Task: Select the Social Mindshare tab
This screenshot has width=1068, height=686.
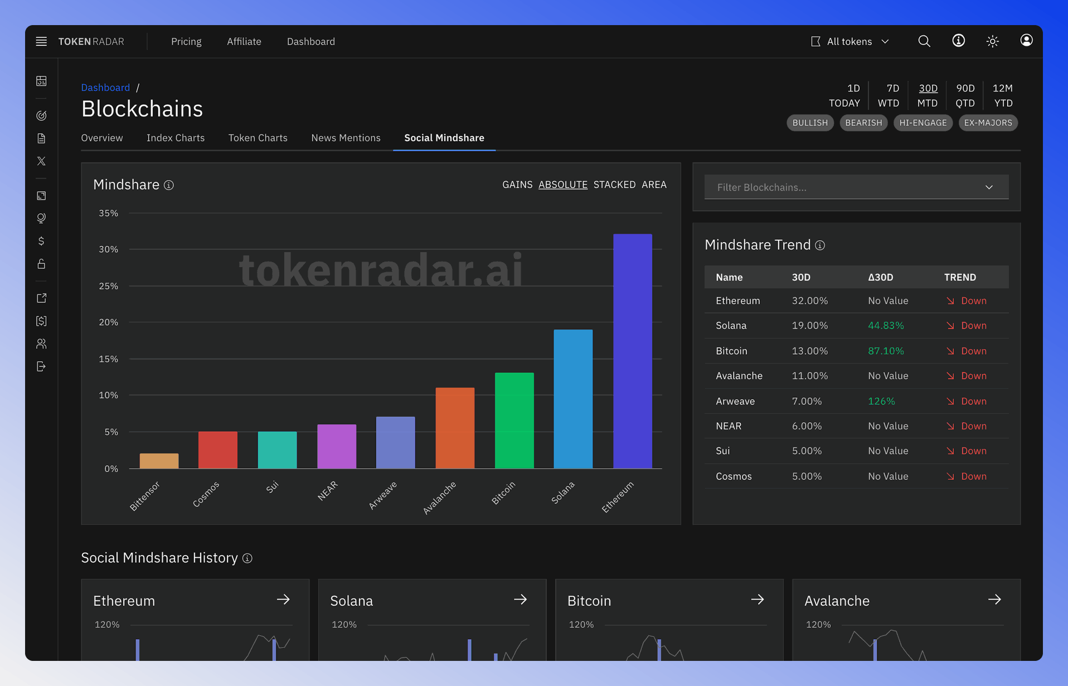Action: point(444,138)
